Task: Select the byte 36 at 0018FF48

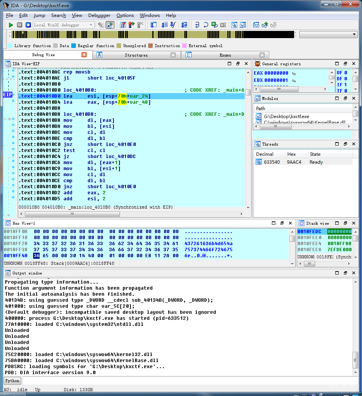Action: (37, 256)
